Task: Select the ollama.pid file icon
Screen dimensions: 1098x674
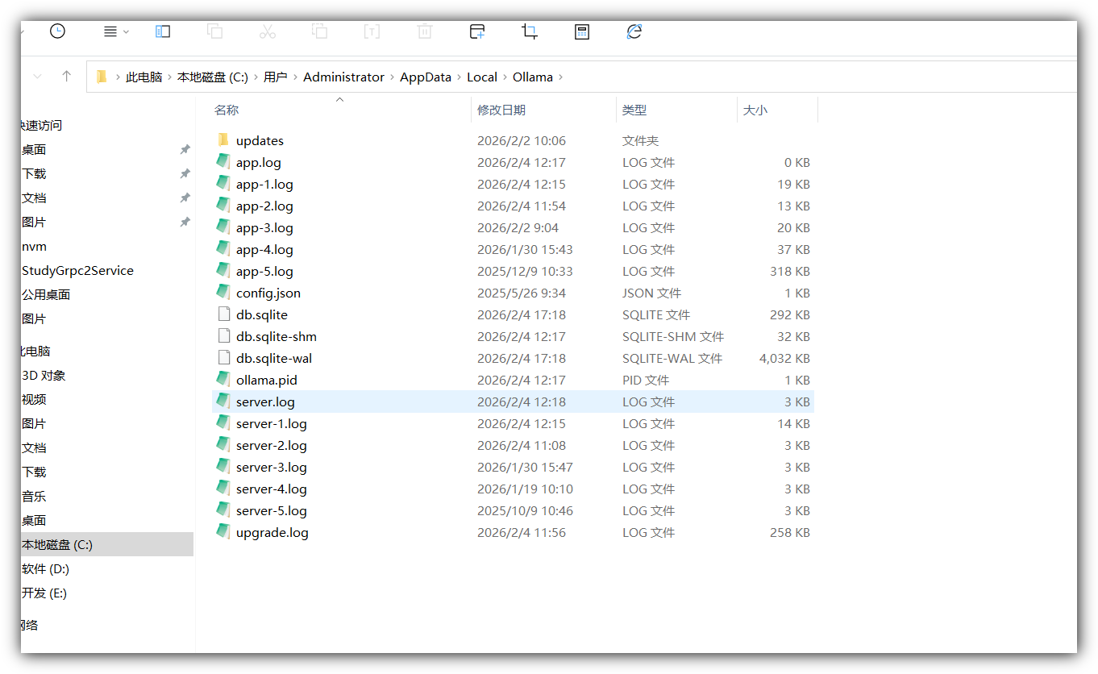Action: pyautogui.click(x=223, y=380)
